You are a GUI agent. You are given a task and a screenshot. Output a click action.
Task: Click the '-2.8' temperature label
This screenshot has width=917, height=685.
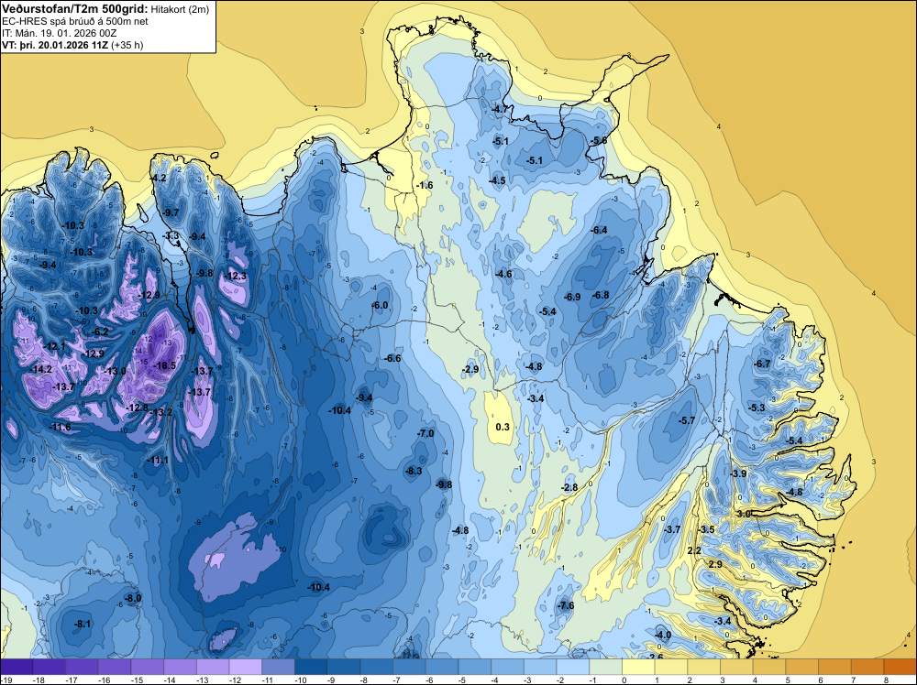click(x=569, y=487)
